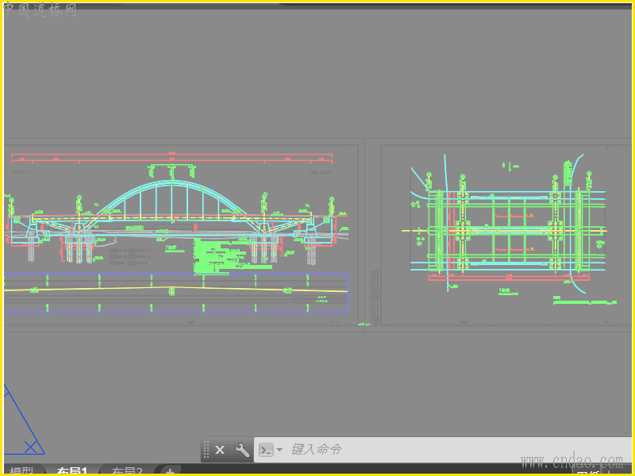This screenshot has width=635, height=476.
Task: Expand recent commands dropdown arrow
Action: 279,450
